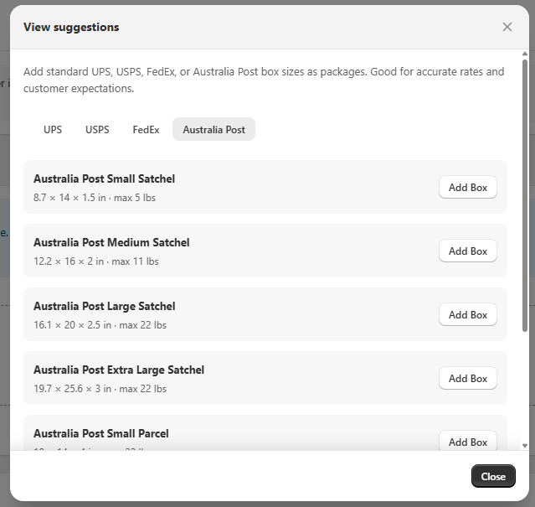Open the FedEx tab
535x507 pixels.
click(146, 130)
